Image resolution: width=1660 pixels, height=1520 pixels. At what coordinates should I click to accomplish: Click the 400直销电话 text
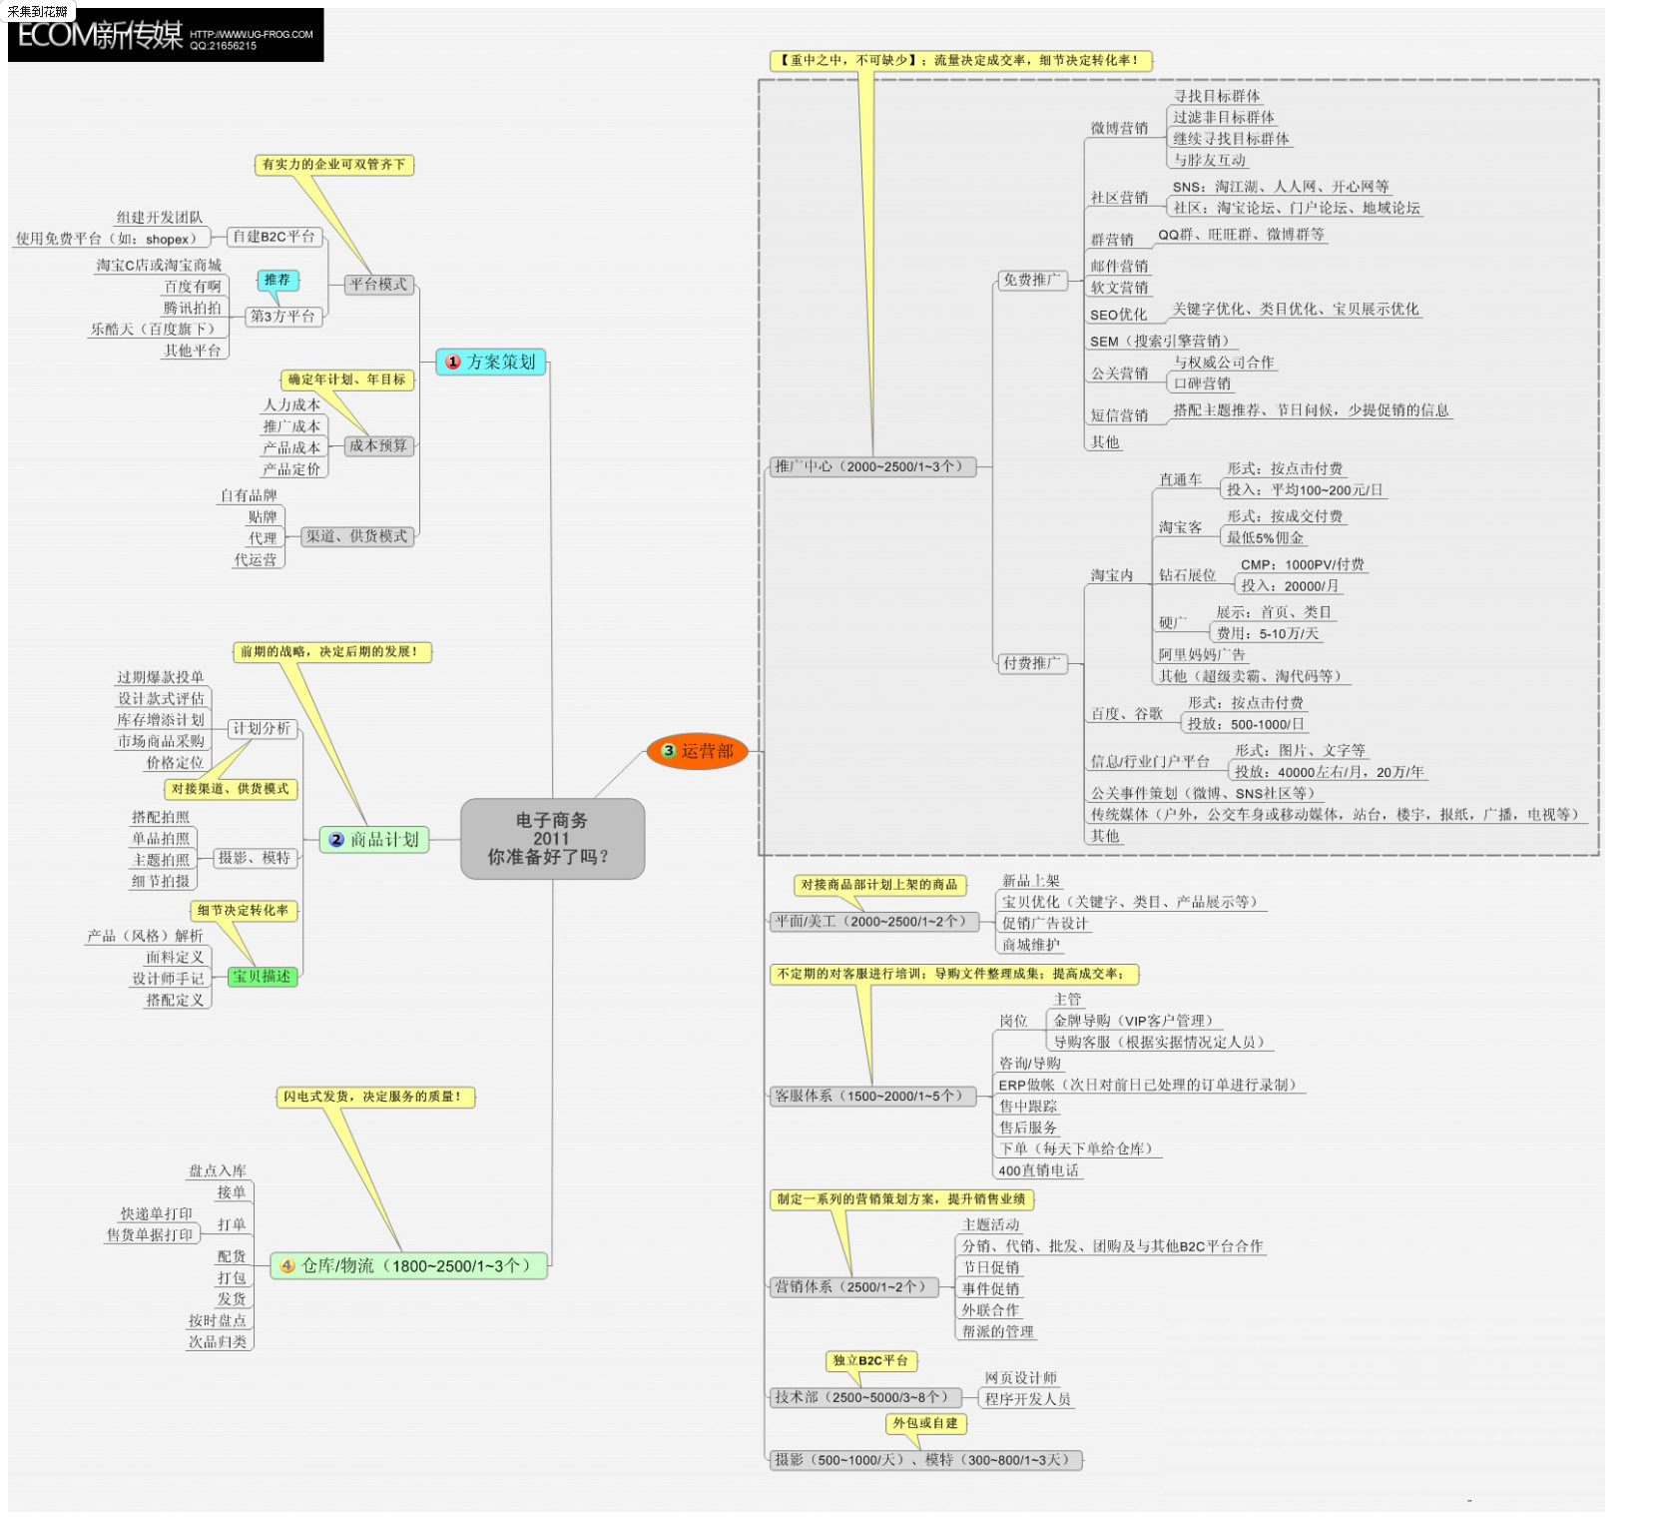1038,1170
